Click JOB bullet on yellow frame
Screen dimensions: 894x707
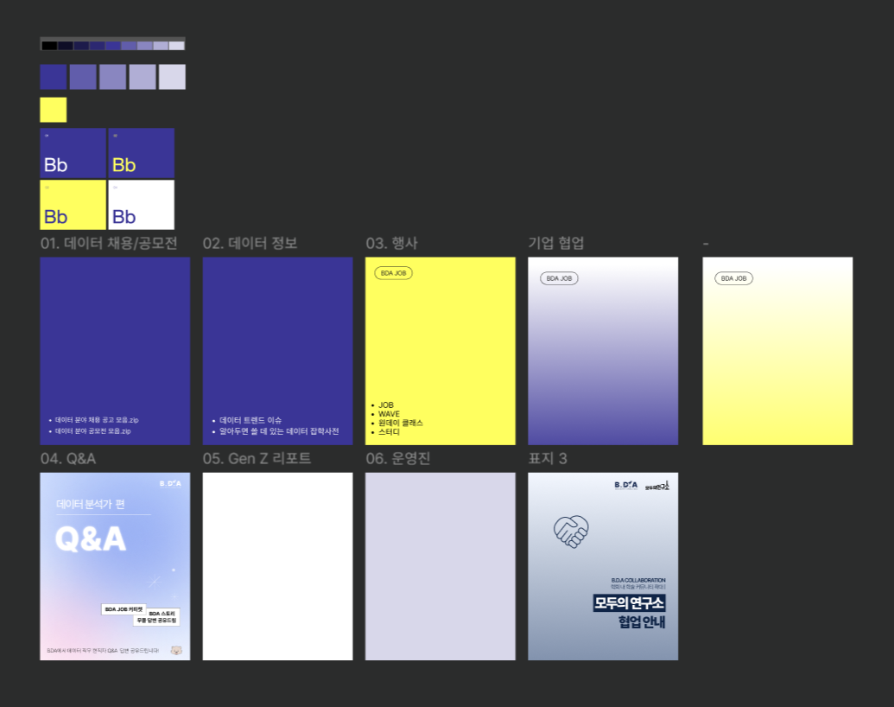pos(386,405)
